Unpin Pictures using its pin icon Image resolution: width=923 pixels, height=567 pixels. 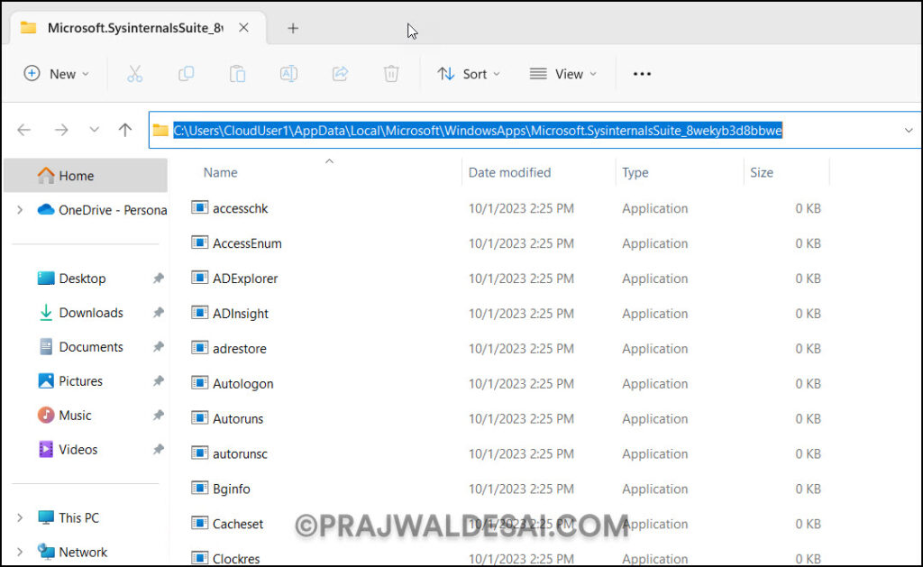159,381
